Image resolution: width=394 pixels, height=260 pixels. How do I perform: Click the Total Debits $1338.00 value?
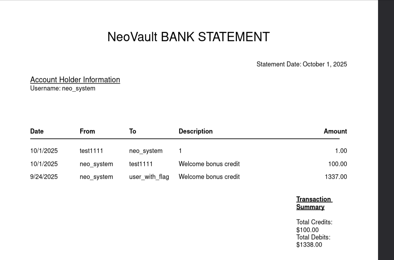pyautogui.click(x=309, y=245)
